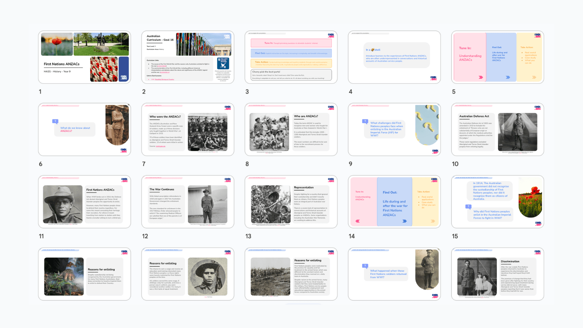Select the yellow Take Action bar on slide 3

[291, 63]
